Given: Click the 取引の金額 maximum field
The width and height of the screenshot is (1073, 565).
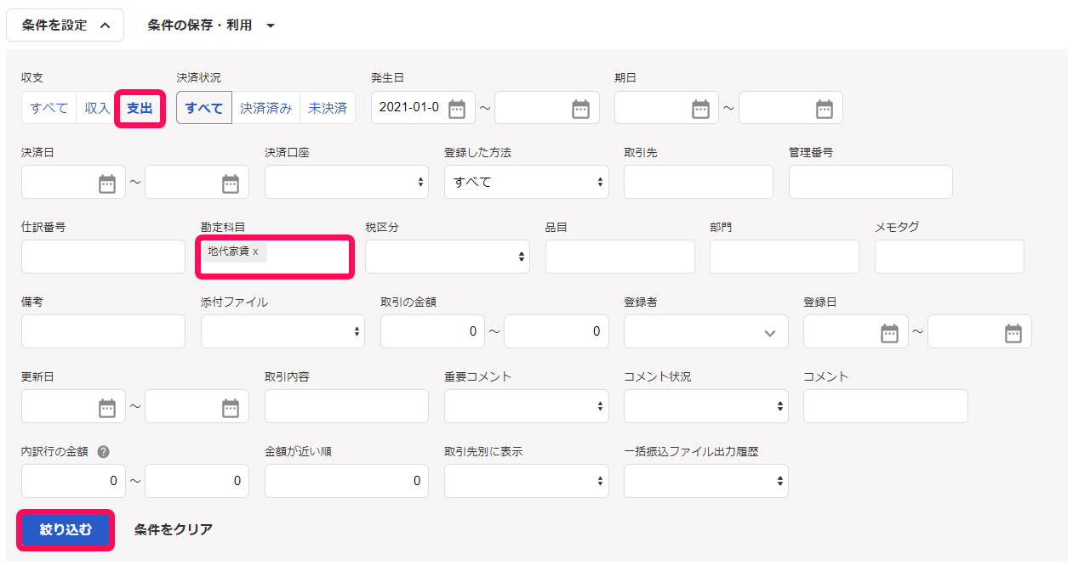Looking at the screenshot, I should pyautogui.click(x=556, y=331).
